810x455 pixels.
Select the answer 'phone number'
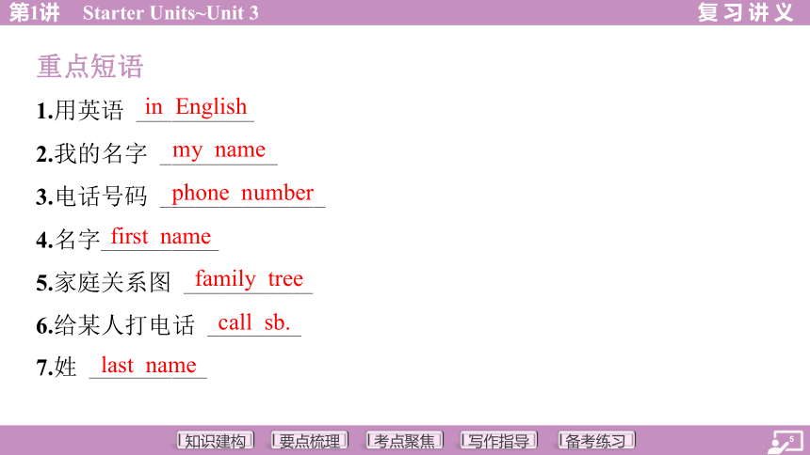pyautogui.click(x=242, y=194)
